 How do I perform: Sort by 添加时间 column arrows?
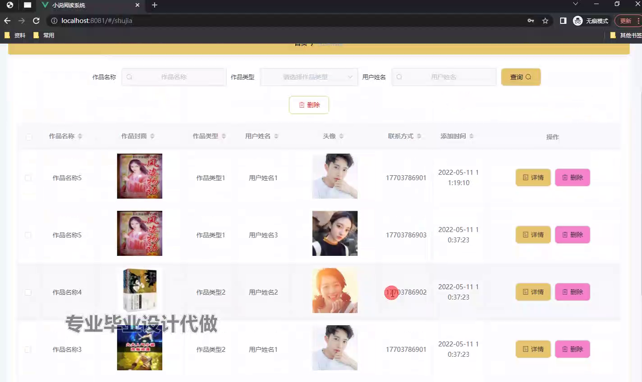(472, 136)
